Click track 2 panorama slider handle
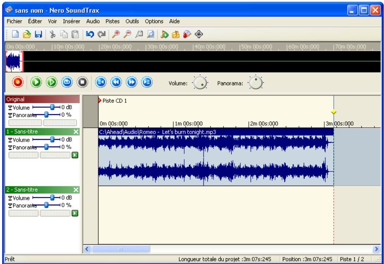384x264 pixels. [x=46, y=205]
